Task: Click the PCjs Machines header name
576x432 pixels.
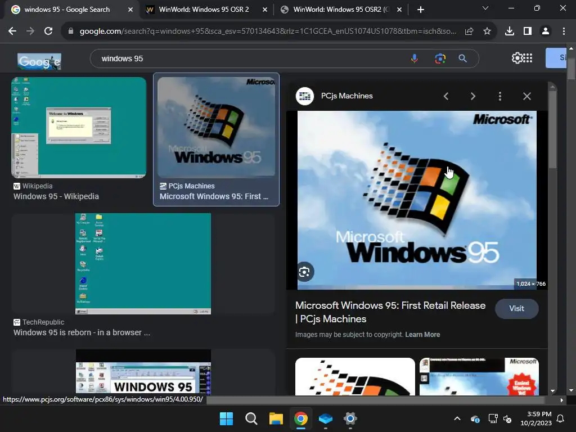Action: pos(346,96)
